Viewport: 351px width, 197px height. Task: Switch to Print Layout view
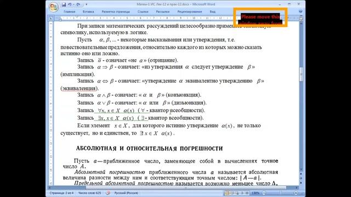tap(227, 193)
